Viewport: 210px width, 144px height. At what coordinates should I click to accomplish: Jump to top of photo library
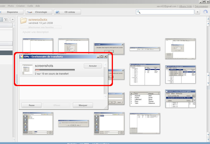[208, 19]
